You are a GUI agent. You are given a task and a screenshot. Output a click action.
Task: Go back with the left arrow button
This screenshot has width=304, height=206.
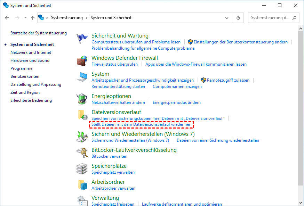(7, 18)
